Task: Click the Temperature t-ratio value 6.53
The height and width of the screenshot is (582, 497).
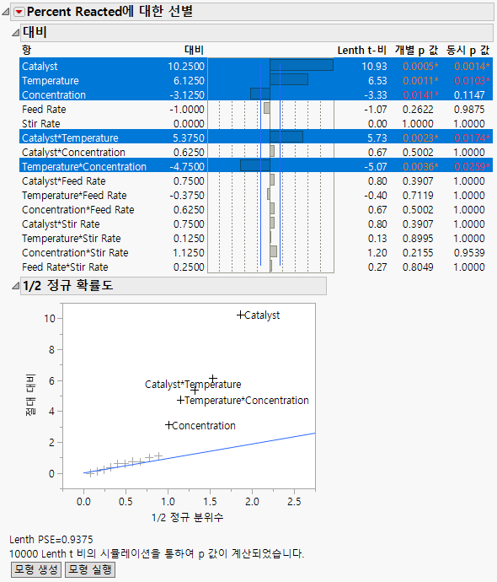Action: click(377, 80)
